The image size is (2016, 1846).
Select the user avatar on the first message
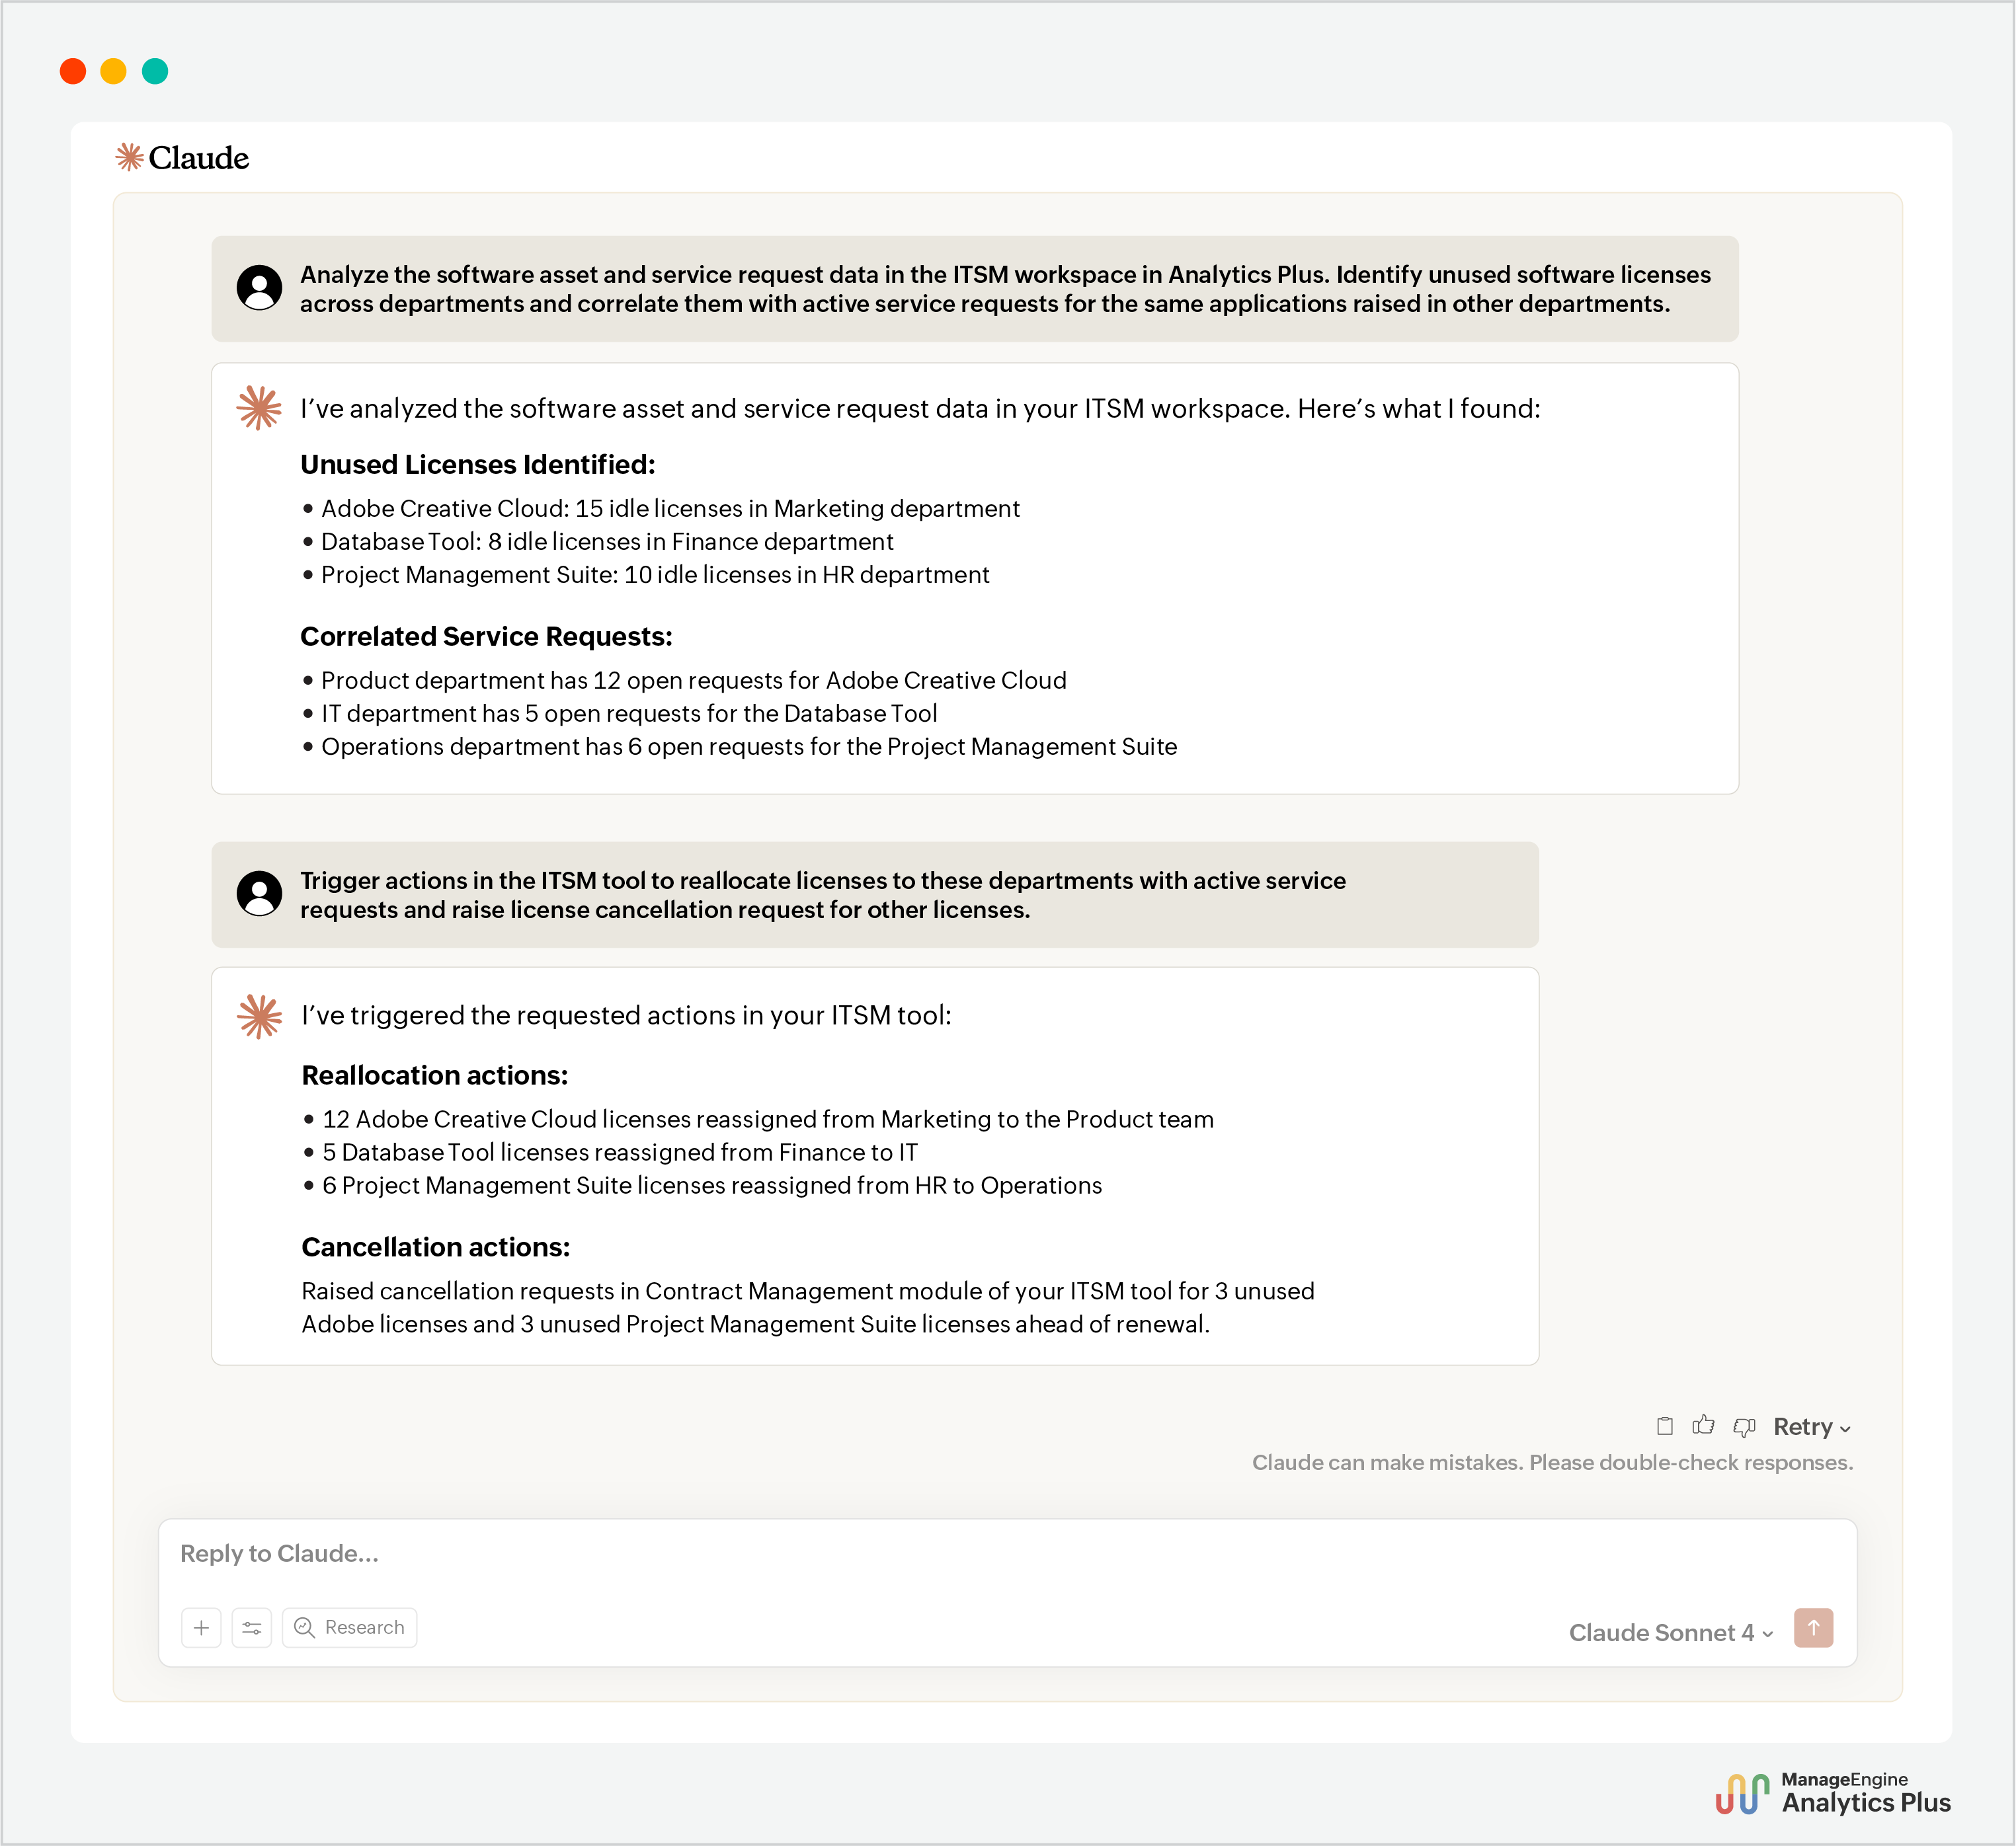pyautogui.click(x=259, y=288)
